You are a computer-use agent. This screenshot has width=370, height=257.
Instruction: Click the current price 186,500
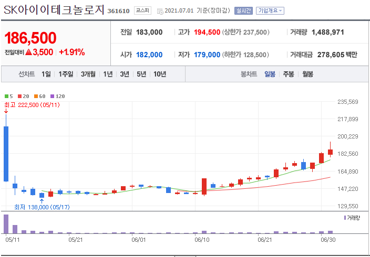coord(30,38)
